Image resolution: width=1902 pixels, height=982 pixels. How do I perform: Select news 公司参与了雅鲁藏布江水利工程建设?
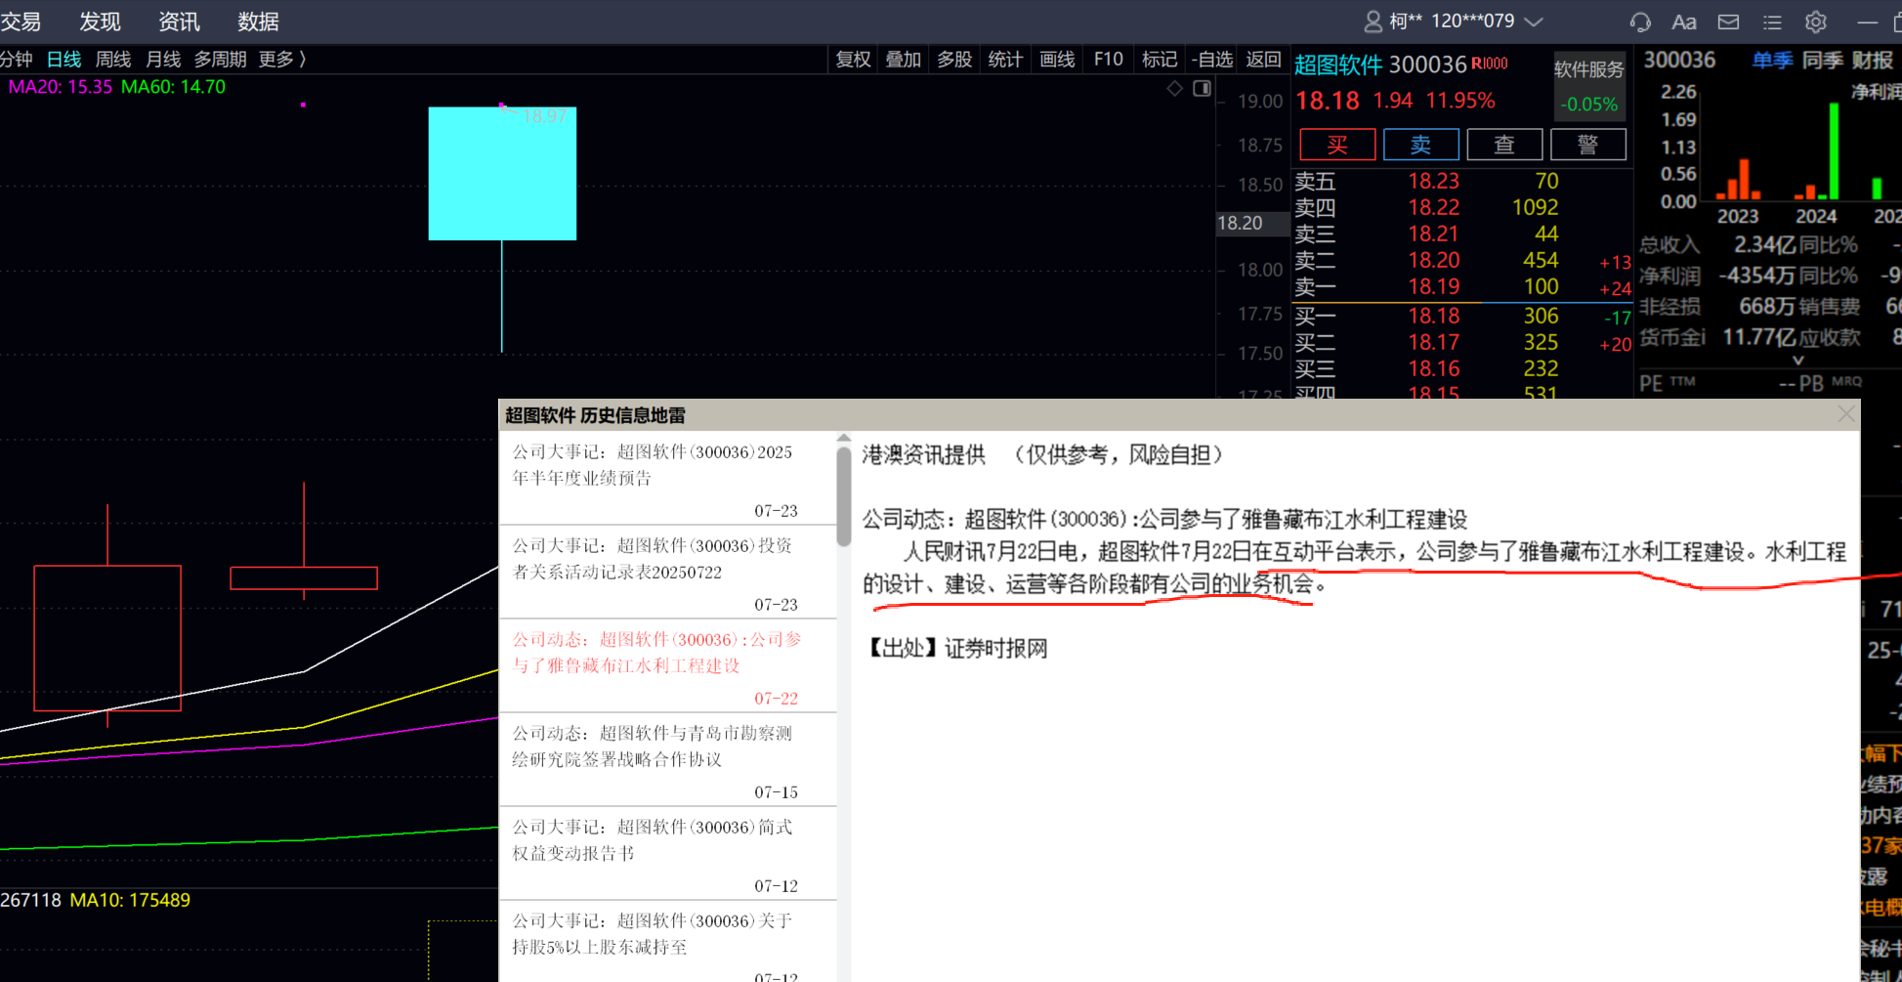[x=668, y=667]
